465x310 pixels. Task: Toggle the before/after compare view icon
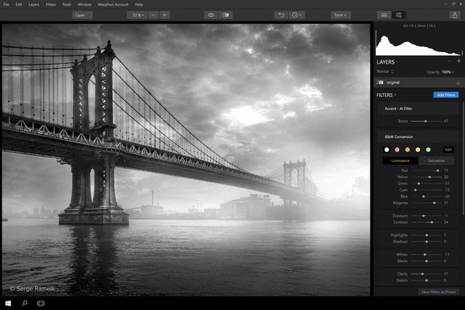226,15
